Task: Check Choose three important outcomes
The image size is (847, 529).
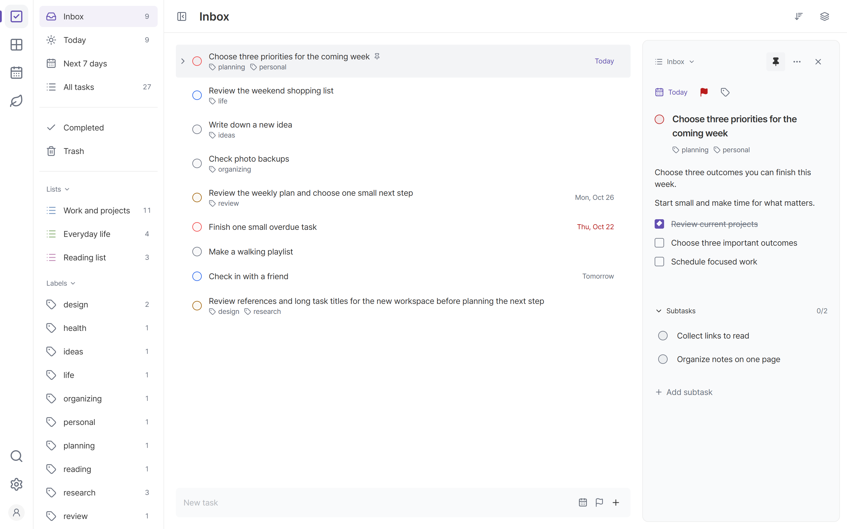Action: click(x=659, y=243)
